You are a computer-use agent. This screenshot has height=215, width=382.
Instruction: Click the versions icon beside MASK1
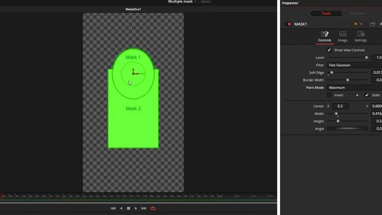(x=372, y=24)
